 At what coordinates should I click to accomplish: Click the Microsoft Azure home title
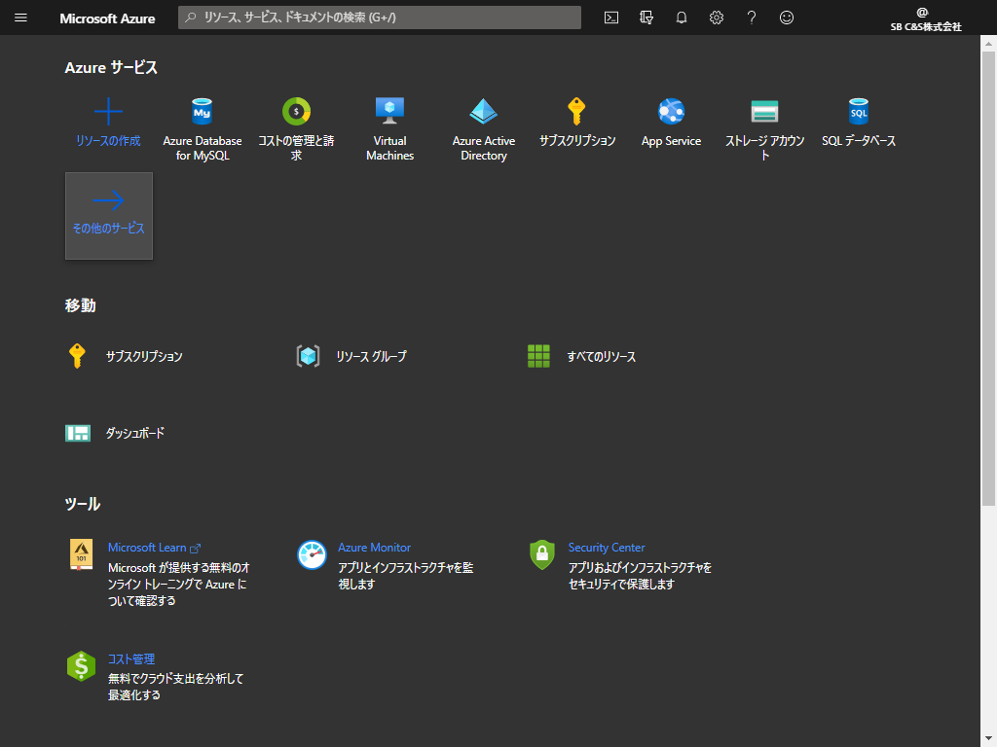(x=107, y=18)
